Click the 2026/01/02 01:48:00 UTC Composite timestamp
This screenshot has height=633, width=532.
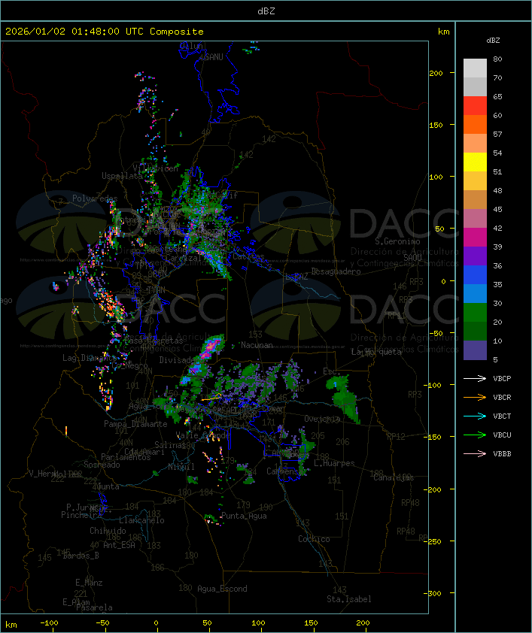point(105,32)
